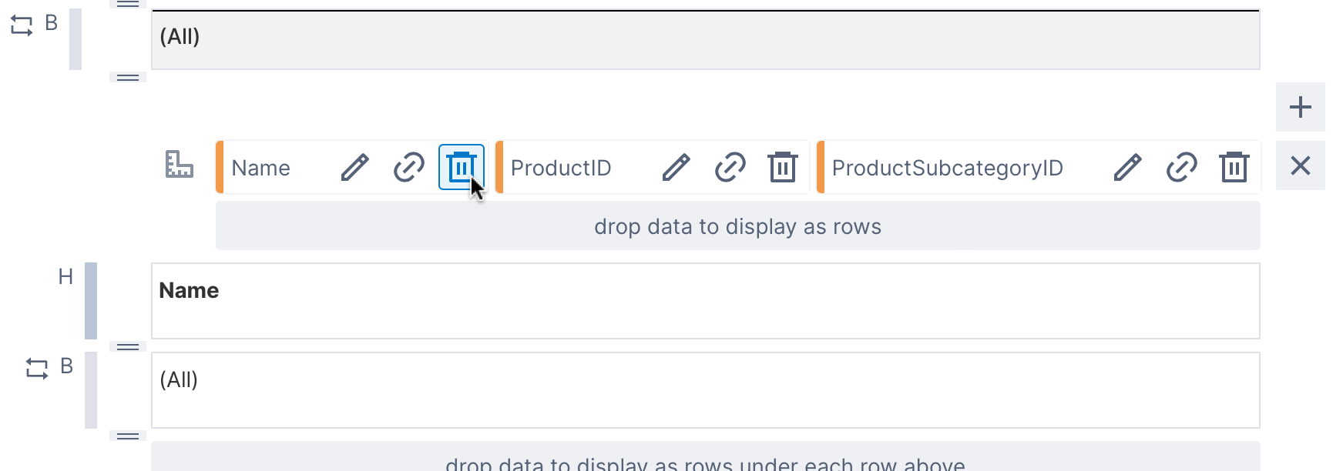
Task: Remove the ProductID column
Action: coord(784,167)
